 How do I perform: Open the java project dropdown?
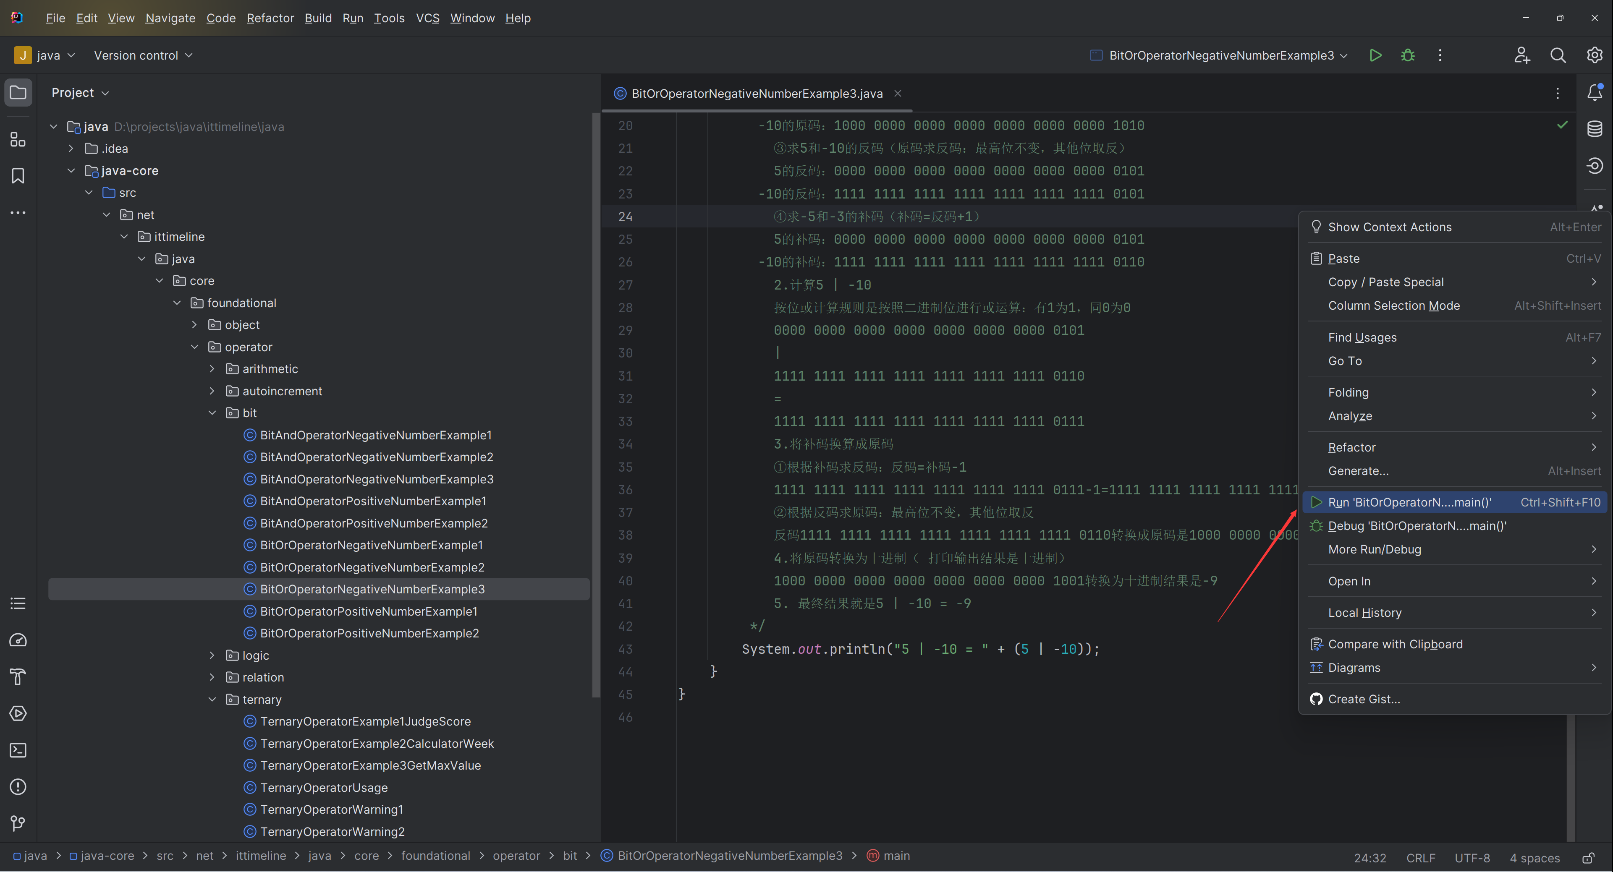(45, 55)
